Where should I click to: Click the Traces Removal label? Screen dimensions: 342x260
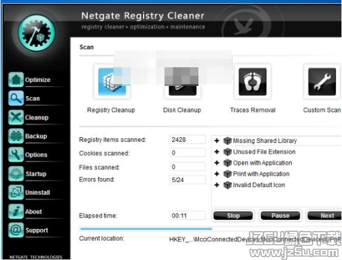click(x=253, y=110)
